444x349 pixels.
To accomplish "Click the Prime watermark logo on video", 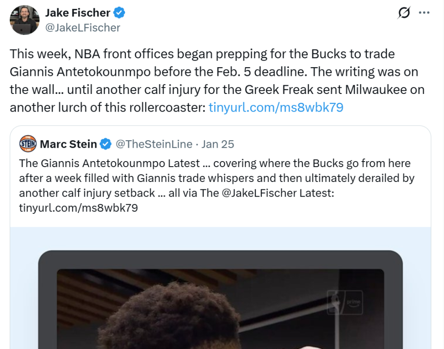I will 344,302.
